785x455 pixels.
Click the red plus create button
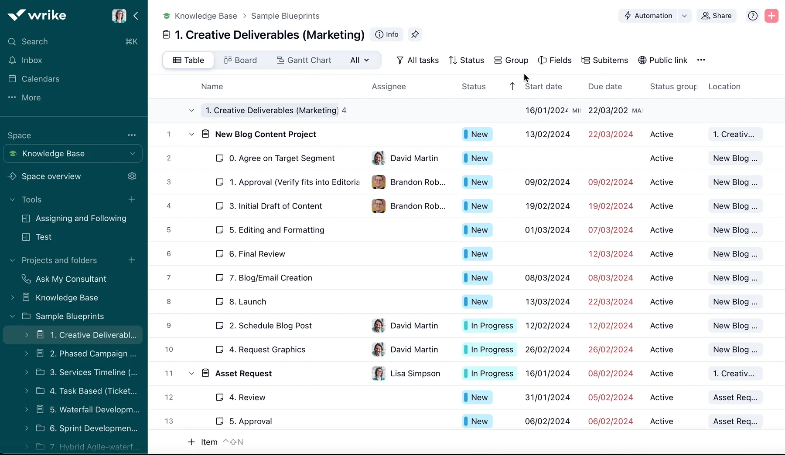(771, 16)
